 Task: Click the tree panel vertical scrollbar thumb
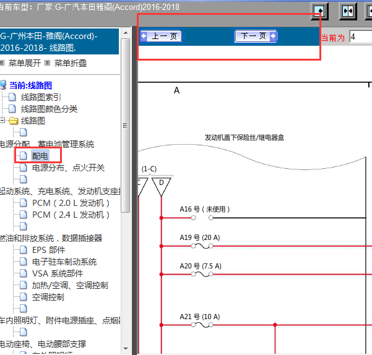coord(126,126)
